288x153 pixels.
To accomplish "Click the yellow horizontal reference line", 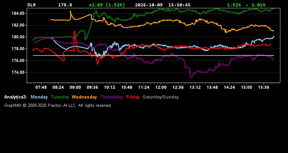I will coord(154,55).
